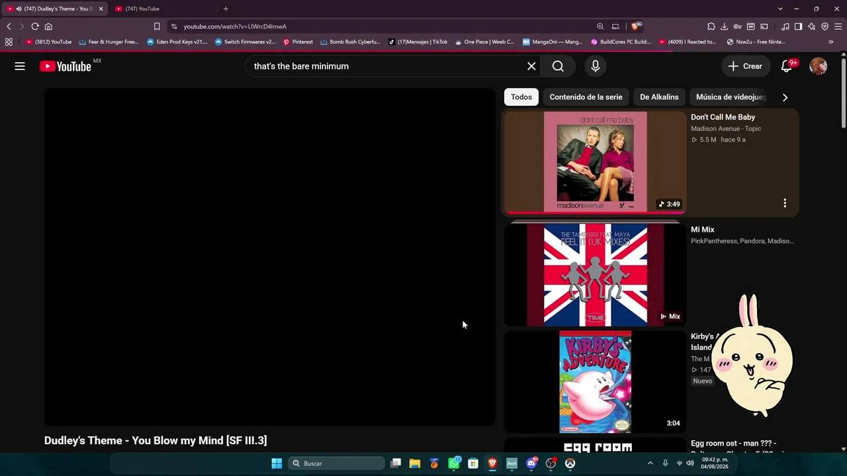The width and height of the screenshot is (847, 476).
Task: Bookmark this page with the bookmark icon
Action: pyautogui.click(x=157, y=26)
